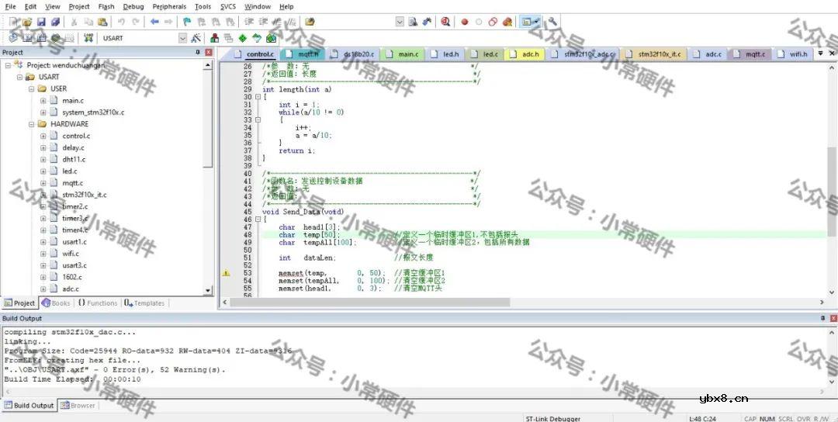Click the Manage Run-Time Environment green diamond icon

click(x=242, y=38)
